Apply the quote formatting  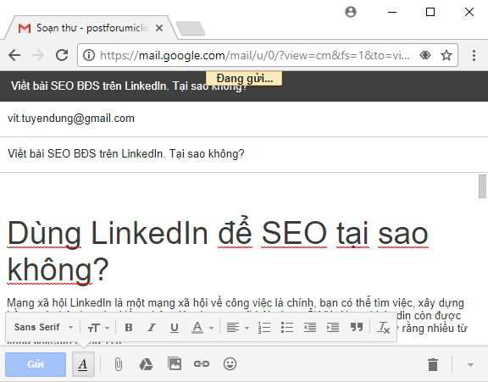point(357,327)
